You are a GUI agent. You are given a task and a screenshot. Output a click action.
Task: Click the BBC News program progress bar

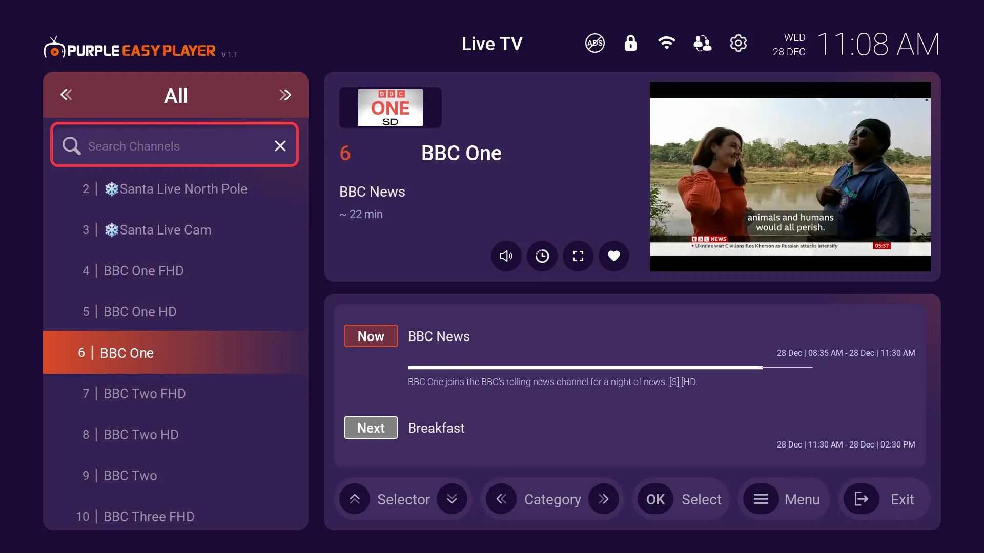click(610, 368)
